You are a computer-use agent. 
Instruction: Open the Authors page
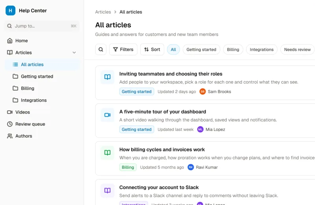point(42,136)
